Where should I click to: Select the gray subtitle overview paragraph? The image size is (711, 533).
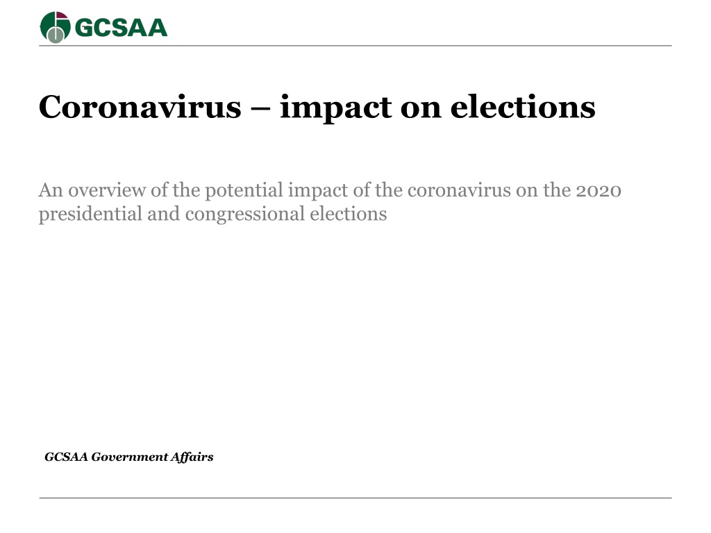(x=330, y=202)
